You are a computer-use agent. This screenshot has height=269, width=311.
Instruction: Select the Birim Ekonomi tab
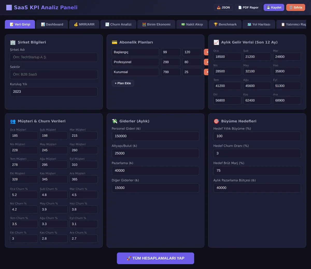coord(156,24)
